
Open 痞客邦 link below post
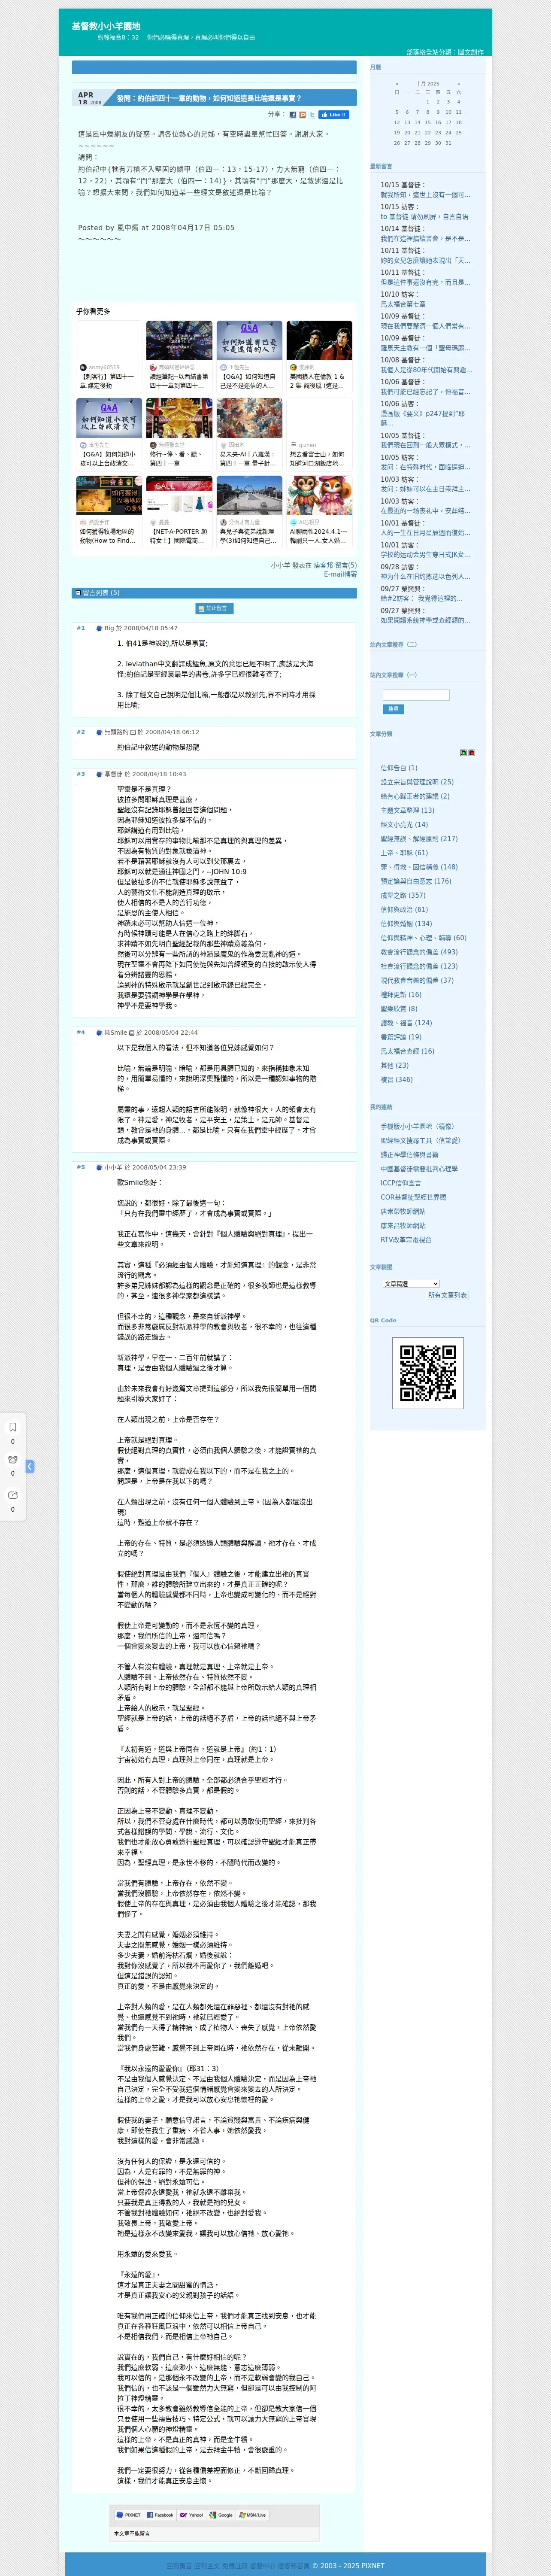[x=323, y=565]
